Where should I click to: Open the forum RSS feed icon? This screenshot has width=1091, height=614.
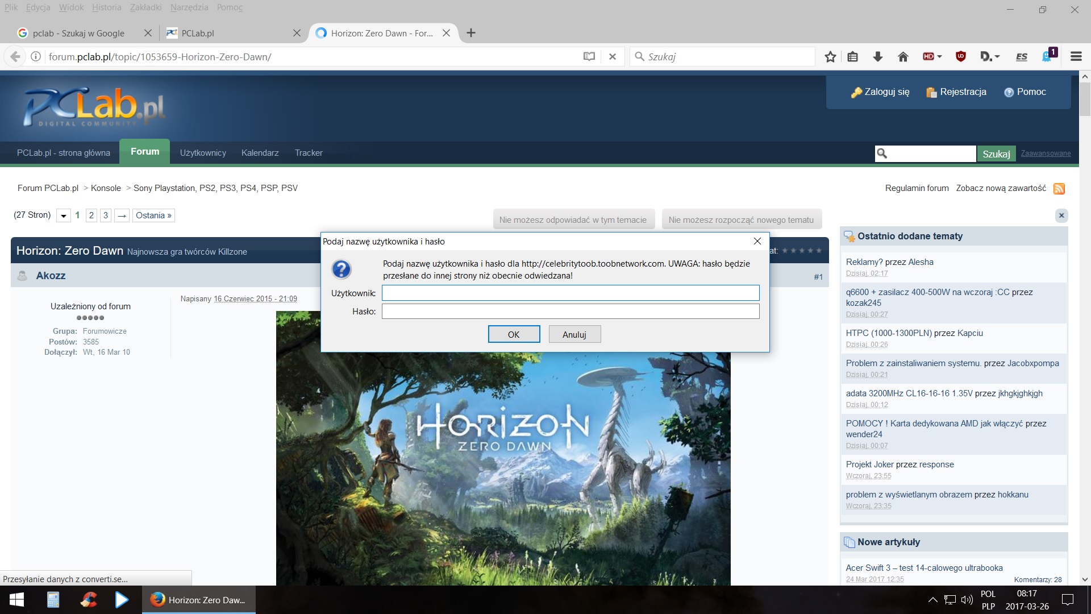click(x=1059, y=189)
